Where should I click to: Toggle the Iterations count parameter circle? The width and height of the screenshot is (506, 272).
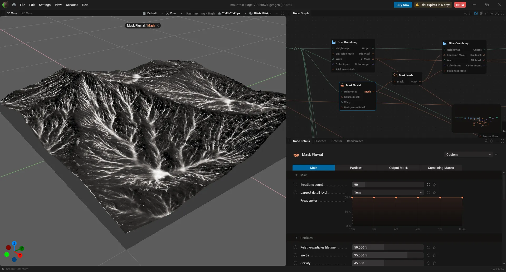click(x=295, y=185)
